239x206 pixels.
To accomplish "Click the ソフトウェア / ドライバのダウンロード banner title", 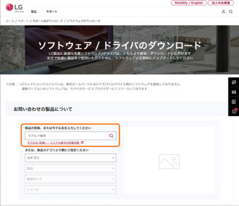I will [x=119, y=46].
